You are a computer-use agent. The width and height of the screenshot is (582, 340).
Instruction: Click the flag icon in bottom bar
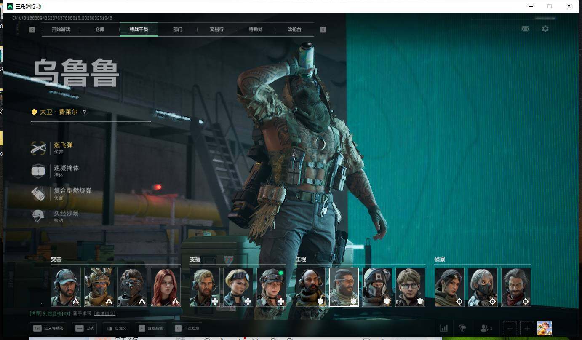pos(463,328)
